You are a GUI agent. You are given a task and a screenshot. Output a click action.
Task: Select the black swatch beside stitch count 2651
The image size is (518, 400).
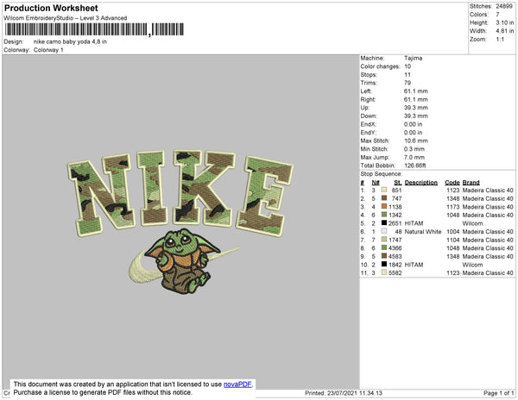384,223
